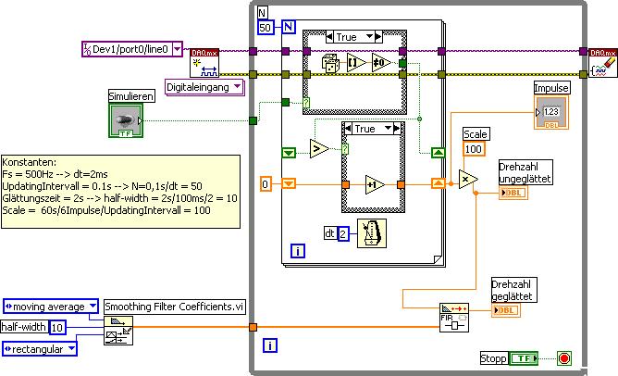Go to next case in lower case structure

pyautogui.click(x=397, y=128)
